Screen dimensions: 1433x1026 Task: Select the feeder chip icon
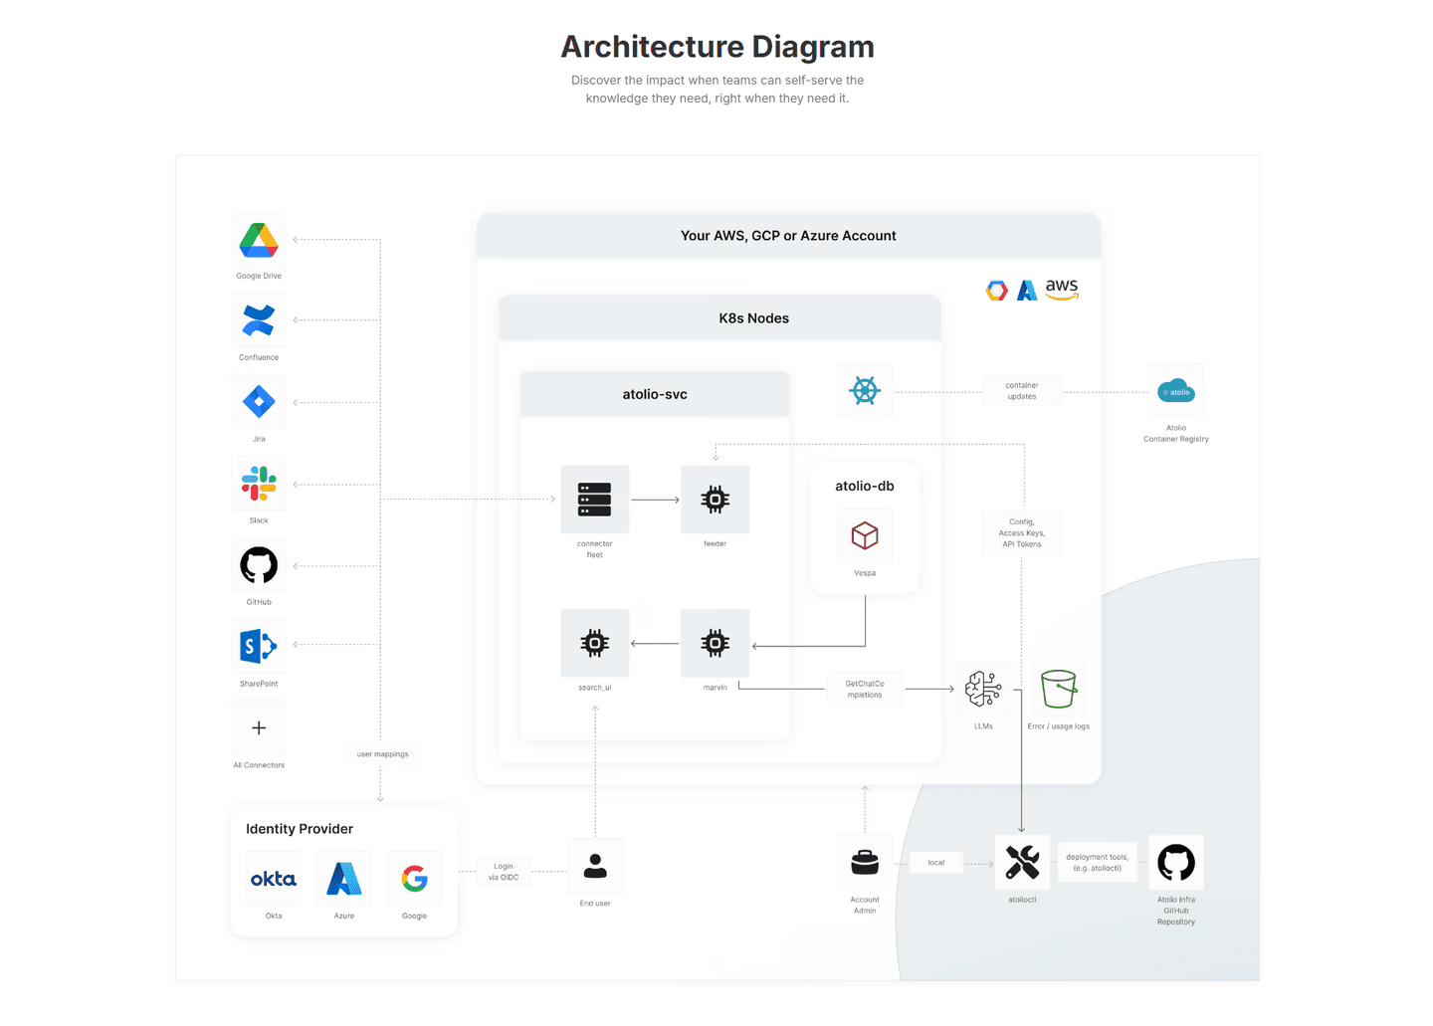(716, 500)
